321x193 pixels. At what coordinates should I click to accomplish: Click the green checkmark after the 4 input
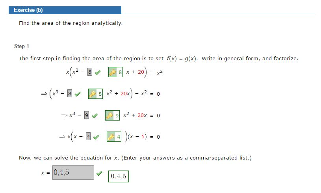96,137
